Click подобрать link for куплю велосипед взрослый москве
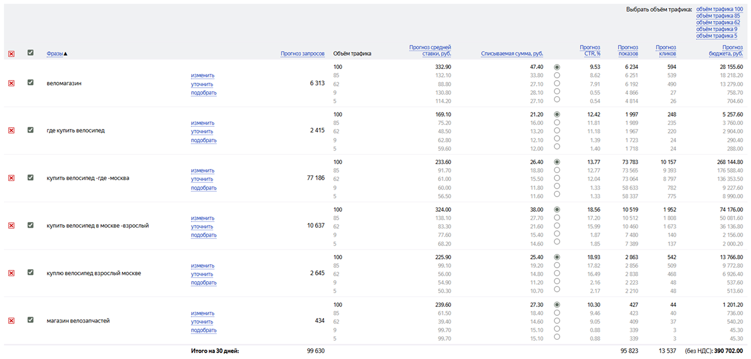The image size is (751, 359). (204, 283)
